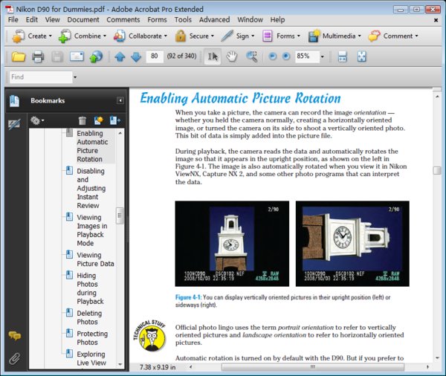The width and height of the screenshot is (446, 376).
Task: Enable scrolling fit-width page view
Action: tap(342, 56)
